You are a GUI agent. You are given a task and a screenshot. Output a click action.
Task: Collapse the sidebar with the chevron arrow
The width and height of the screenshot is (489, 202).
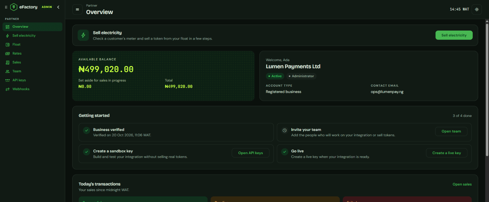(58, 7)
